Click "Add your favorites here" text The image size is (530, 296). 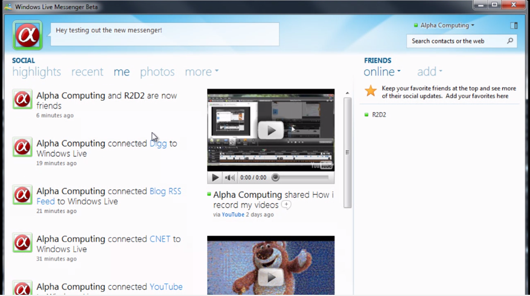click(x=477, y=96)
